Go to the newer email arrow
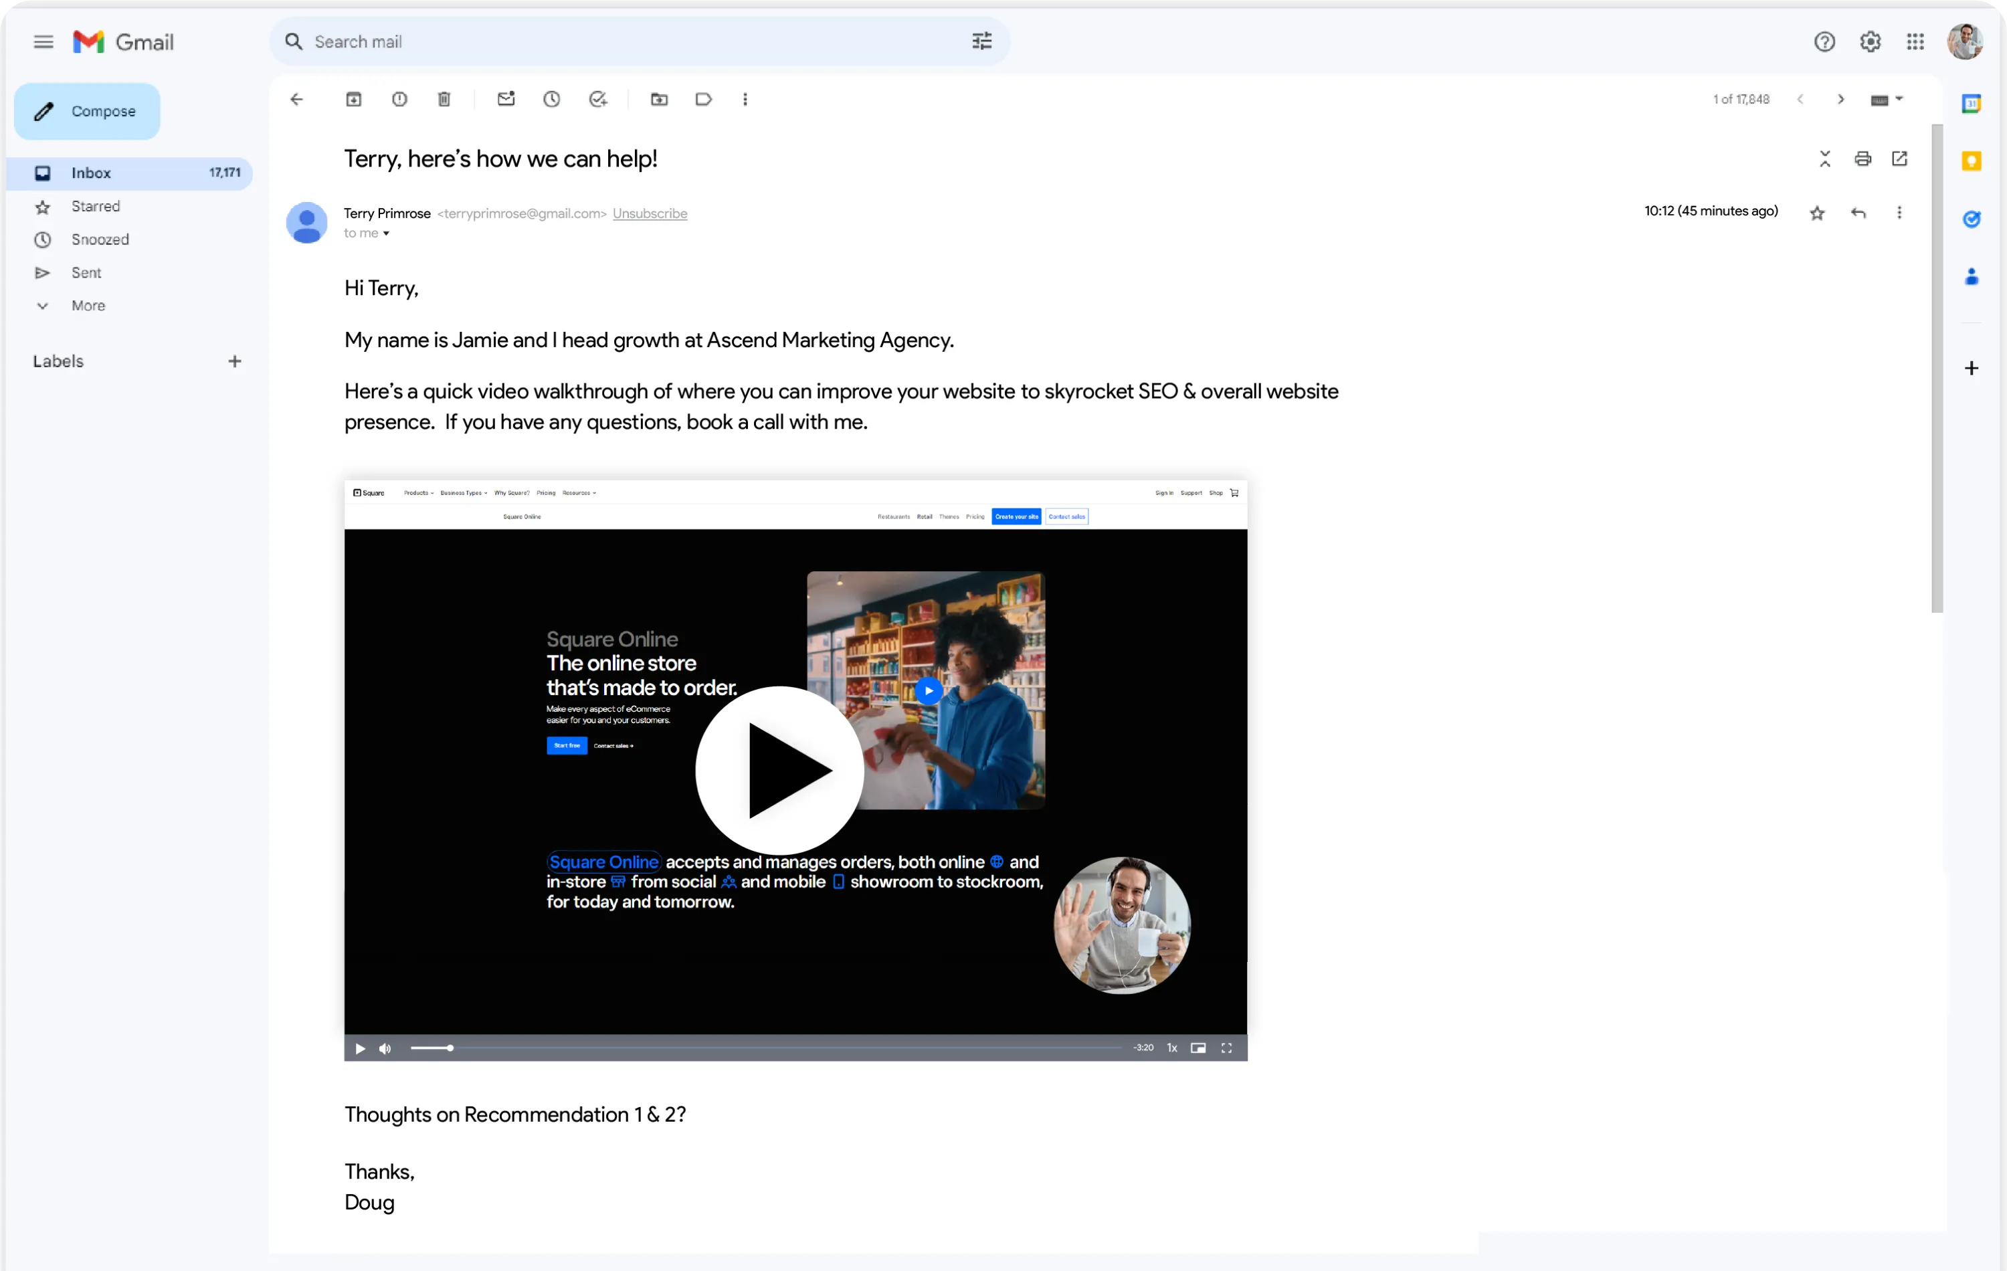The height and width of the screenshot is (1271, 2007). (1800, 99)
